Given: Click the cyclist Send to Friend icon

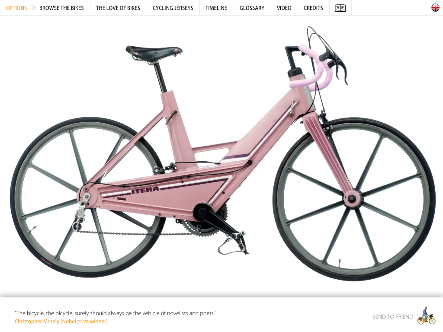Looking at the screenshot, I should (x=427, y=316).
